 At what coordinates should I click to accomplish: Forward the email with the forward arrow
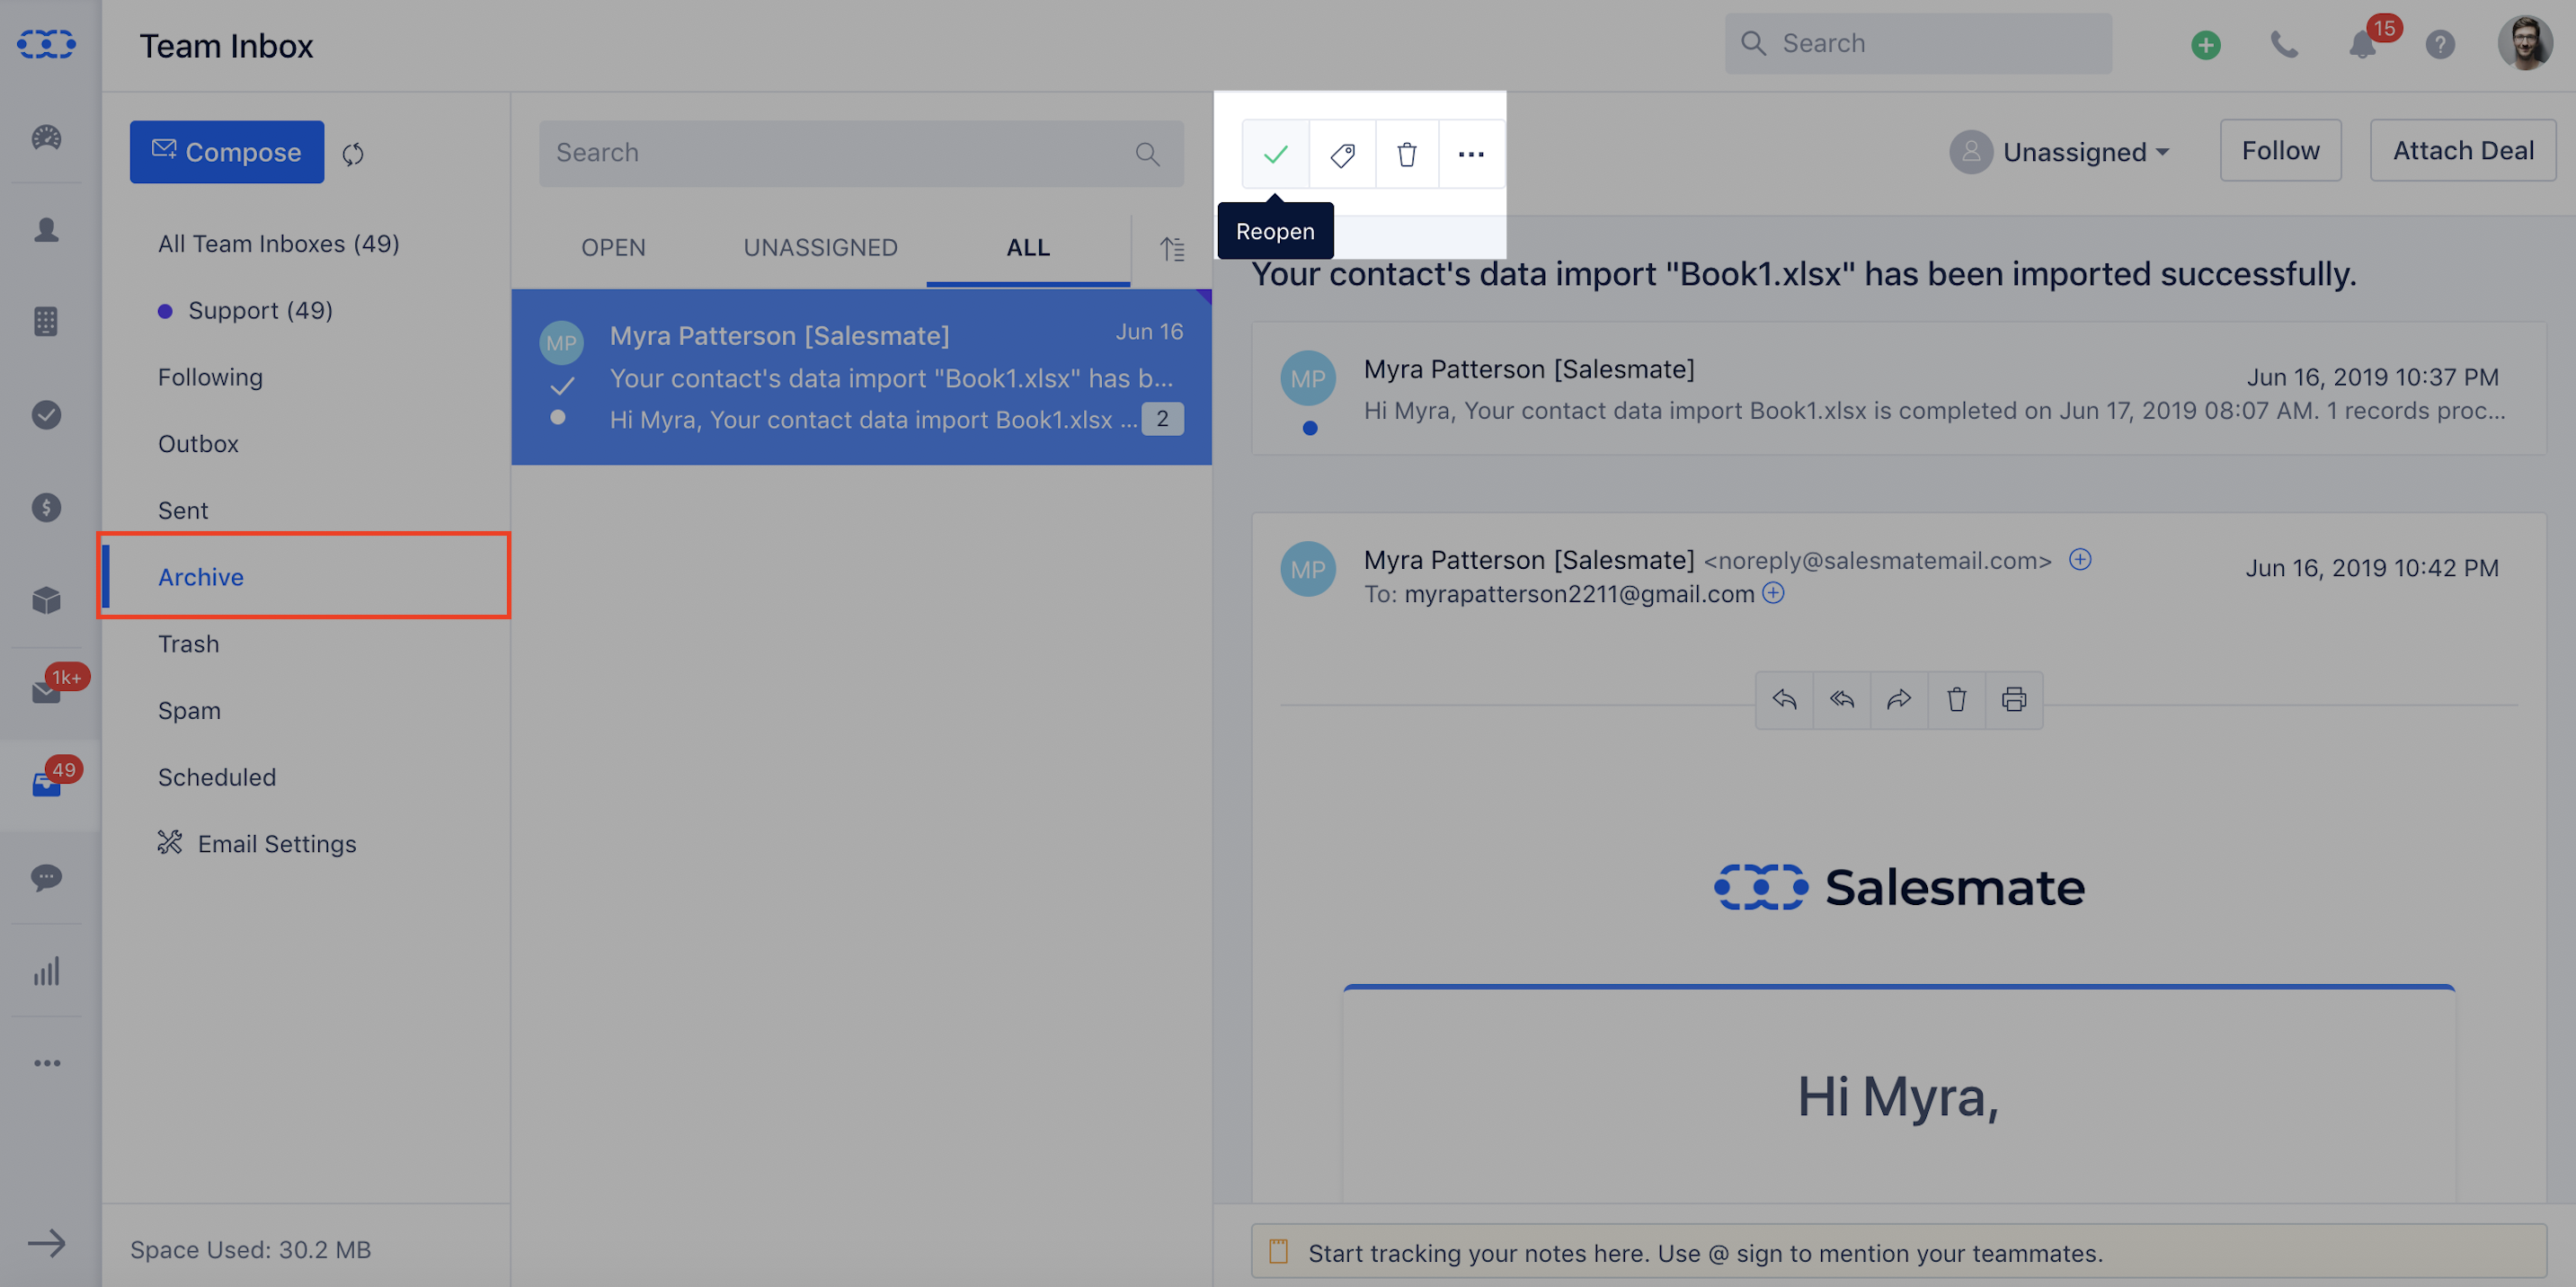click(x=1899, y=700)
